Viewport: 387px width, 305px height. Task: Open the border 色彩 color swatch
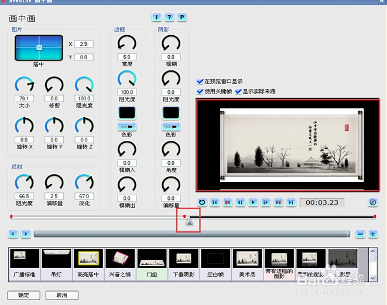click(127, 113)
